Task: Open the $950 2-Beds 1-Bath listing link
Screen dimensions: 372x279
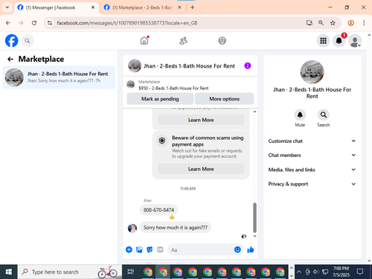Action: tap(173, 88)
